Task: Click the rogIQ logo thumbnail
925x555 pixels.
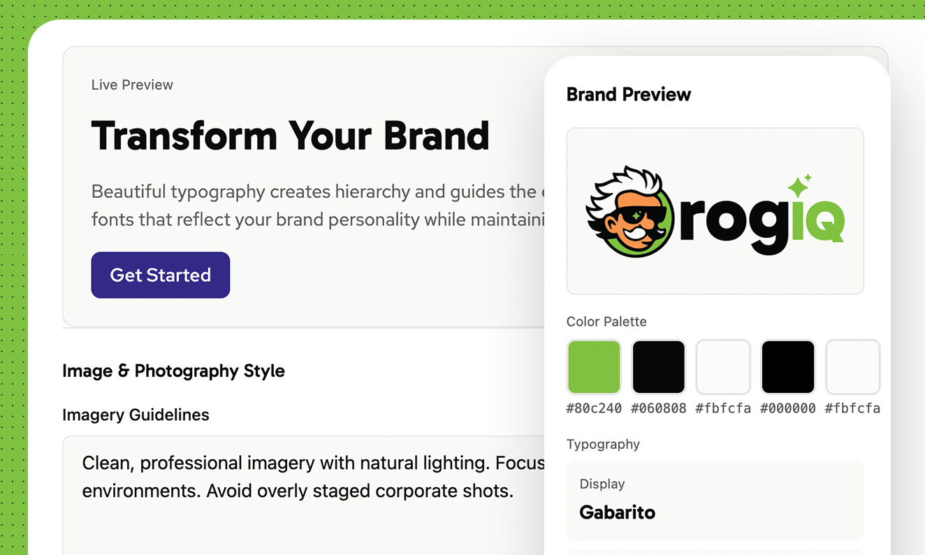Action: [715, 210]
